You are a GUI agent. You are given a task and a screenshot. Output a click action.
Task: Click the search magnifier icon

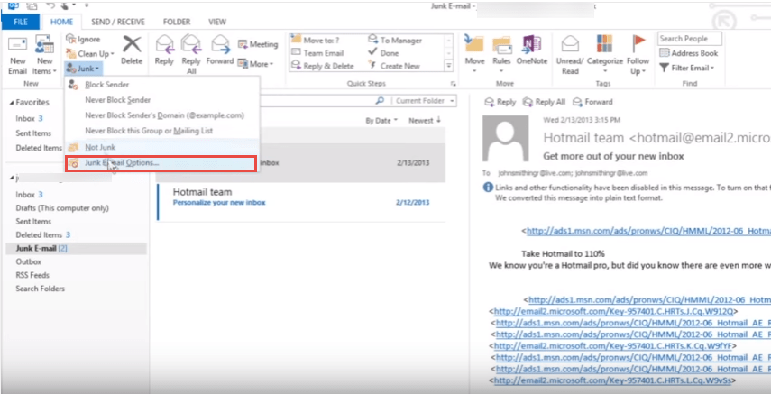[x=379, y=101]
